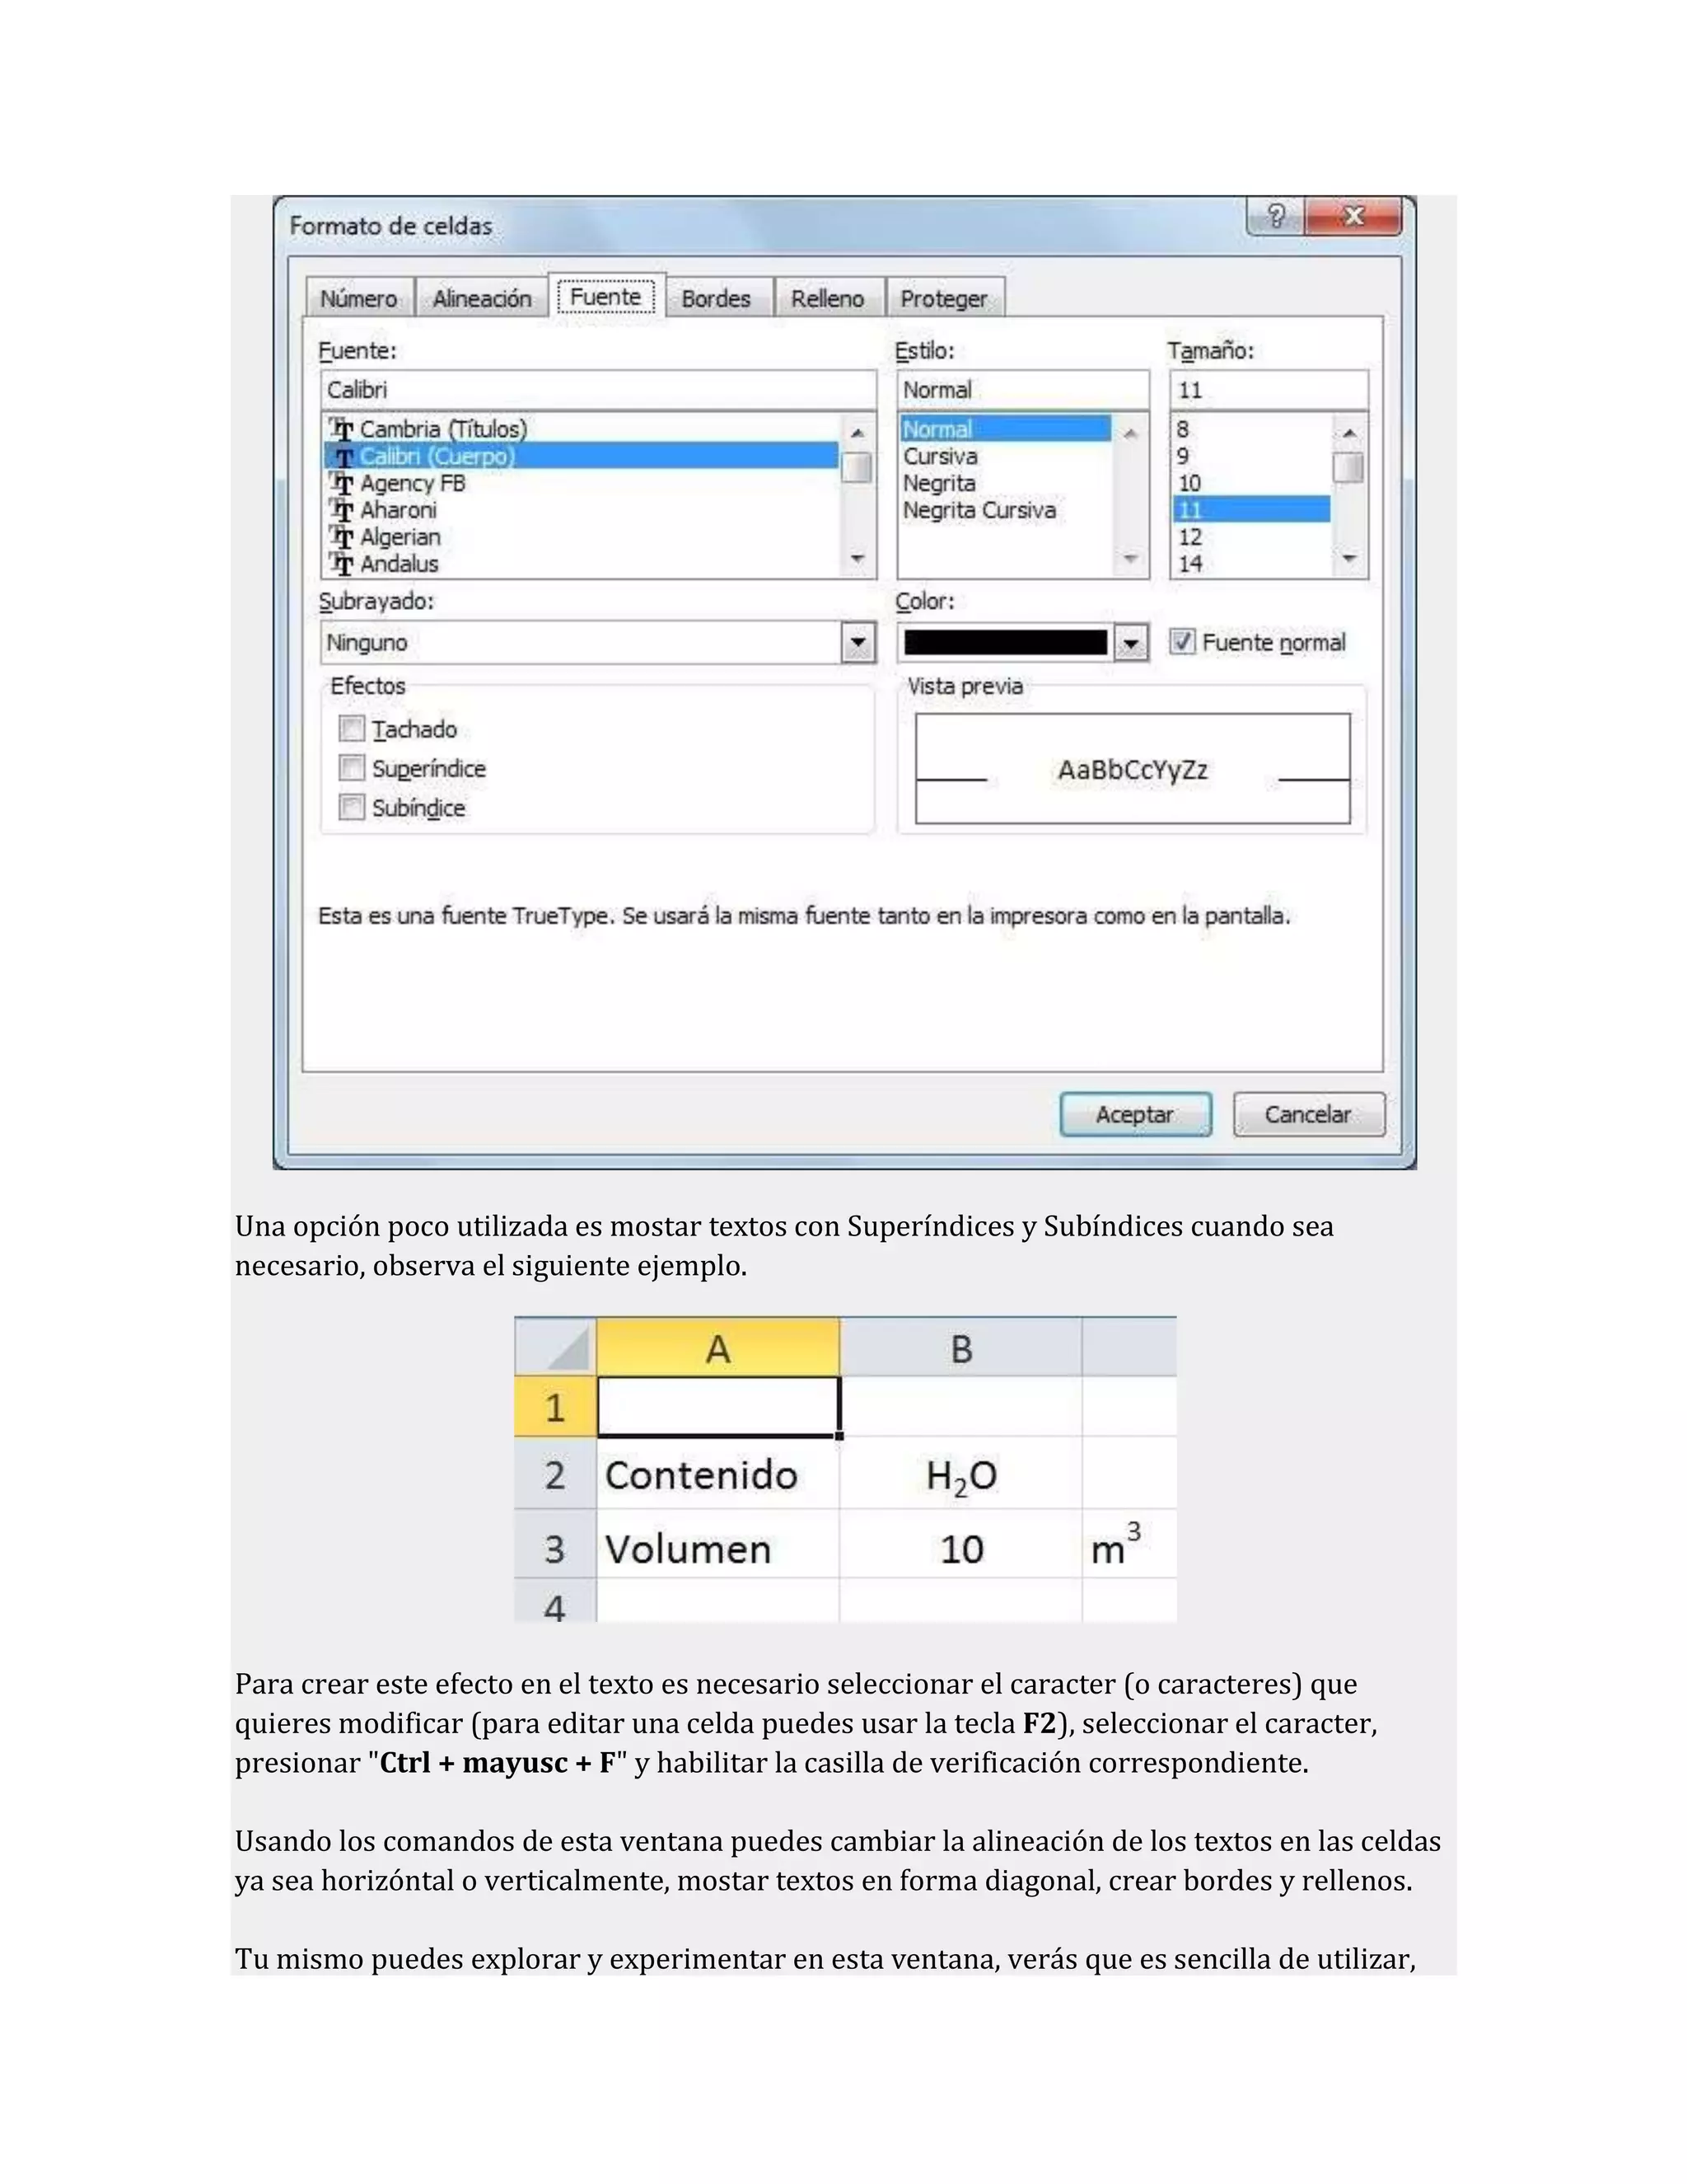Click the font list scroll-down arrow
The width and height of the screenshot is (1687, 2184).
click(x=857, y=559)
